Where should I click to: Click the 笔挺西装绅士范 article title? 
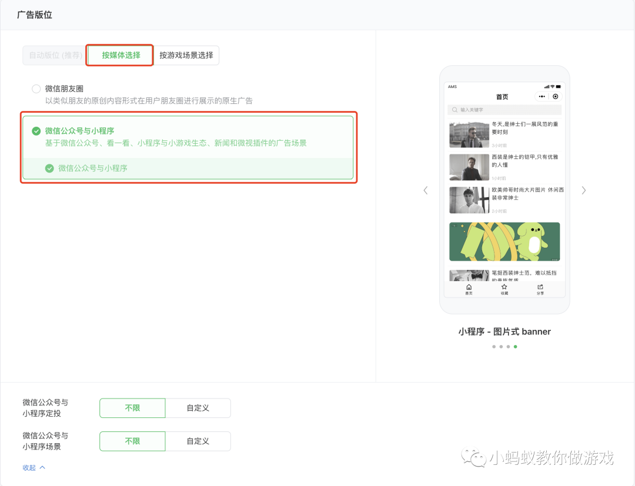(524, 276)
